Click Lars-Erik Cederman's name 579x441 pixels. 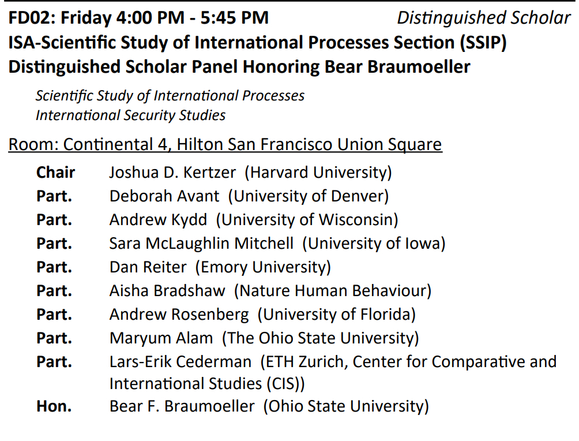click(x=181, y=361)
